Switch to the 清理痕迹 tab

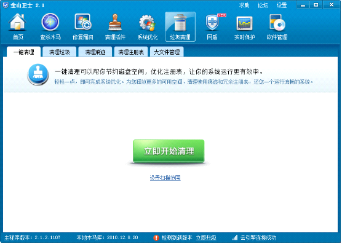(95, 52)
